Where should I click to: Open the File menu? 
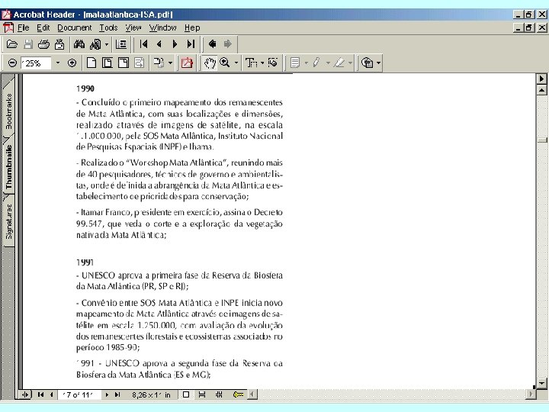pos(23,27)
